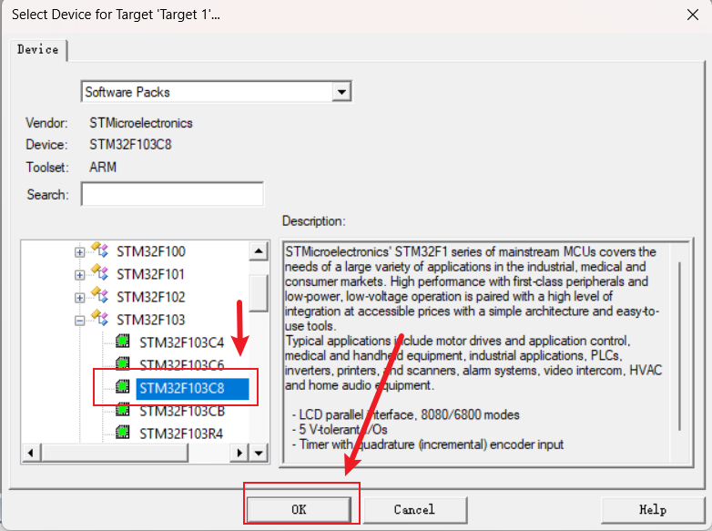Select the highlighted STM32F103C8 device
The height and width of the screenshot is (531, 712).
192,388
